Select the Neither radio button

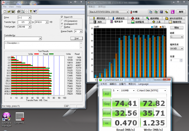(x=62, y=27)
